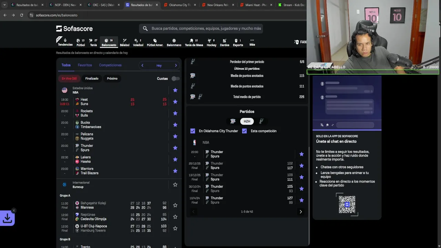Image resolution: width=441 pixels, height=248 pixels.
Task: Select Thunder logo in Partidos switcher
Action: [233, 121]
